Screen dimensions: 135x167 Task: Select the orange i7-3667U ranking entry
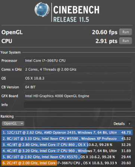[x=67, y=163]
